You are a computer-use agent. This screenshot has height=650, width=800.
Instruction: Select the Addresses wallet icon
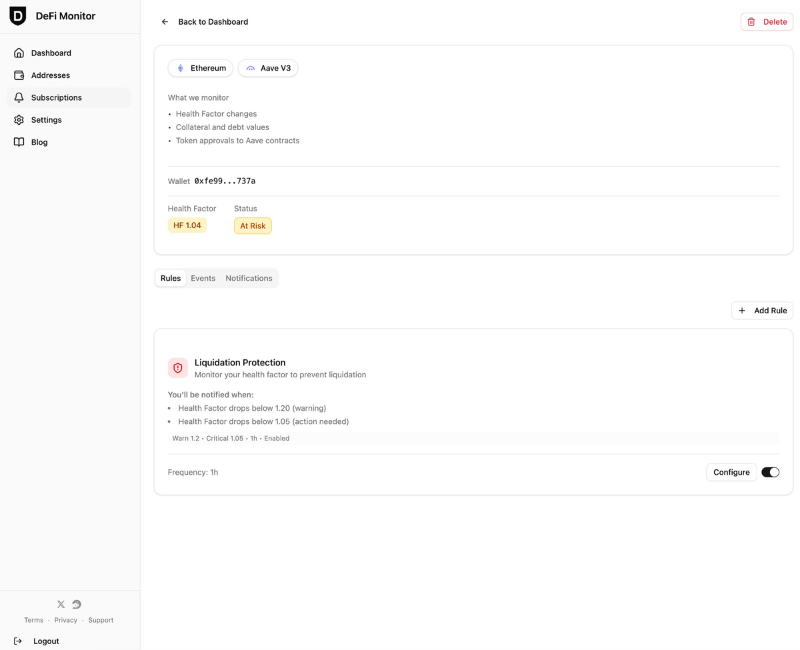pos(19,75)
